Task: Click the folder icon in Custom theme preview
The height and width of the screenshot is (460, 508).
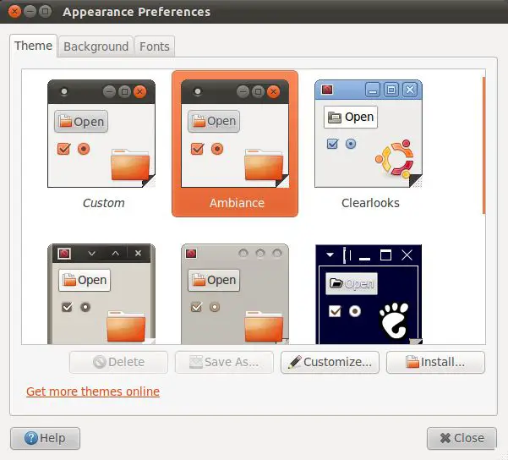Action: pos(128,164)
